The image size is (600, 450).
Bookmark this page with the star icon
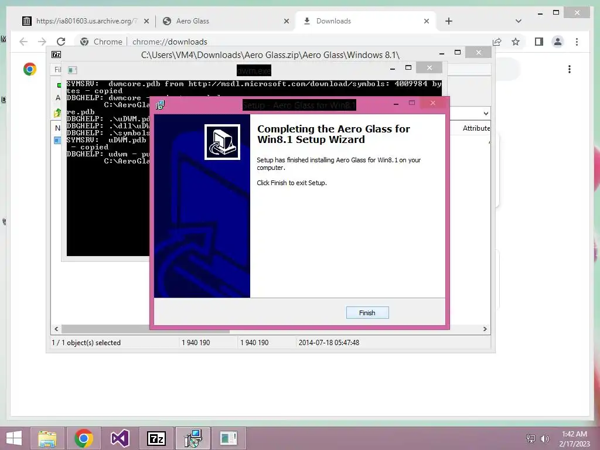click(516, 42)
